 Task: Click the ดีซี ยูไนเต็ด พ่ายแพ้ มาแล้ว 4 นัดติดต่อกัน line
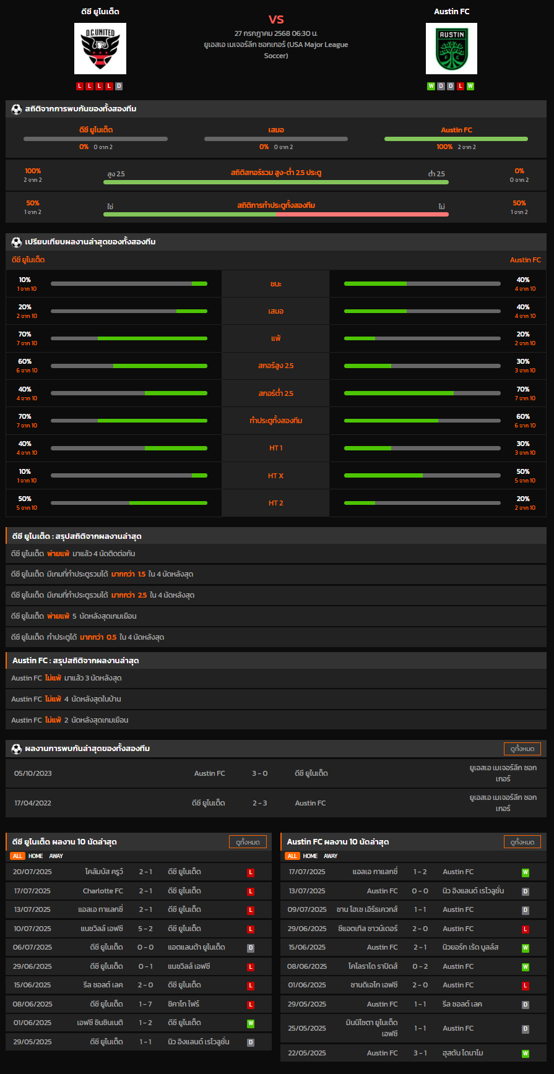tap(276, 554)
